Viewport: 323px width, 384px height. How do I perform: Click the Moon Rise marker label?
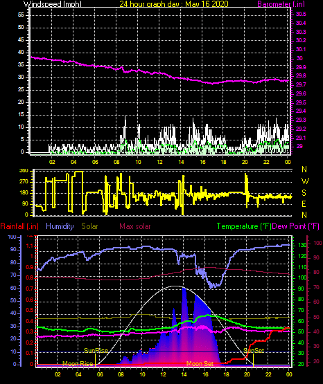[78, 364]
